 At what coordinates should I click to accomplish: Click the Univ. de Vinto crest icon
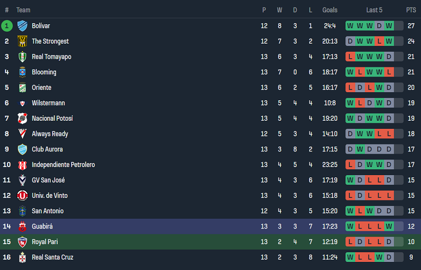click(x=22, y=196)
